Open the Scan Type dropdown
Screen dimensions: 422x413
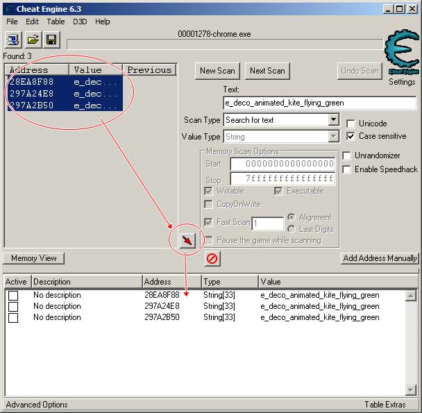(333, 119)
